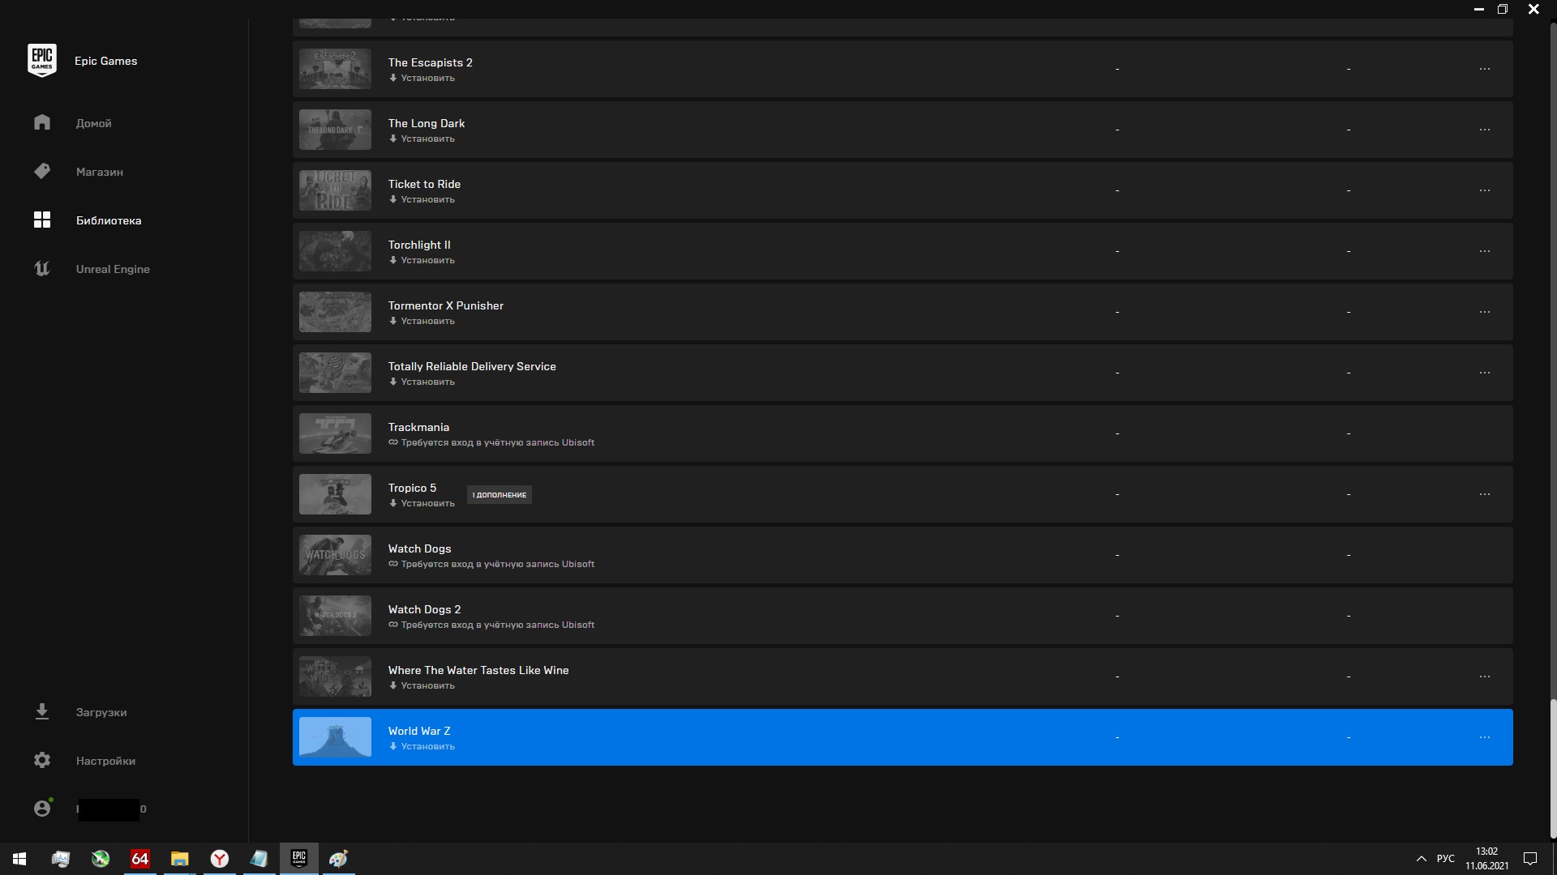The height and width of the screenshot is (875, 1557).
Task: Click Ubisoft login required link for Watch Dogs
Action: coord(491,565)
